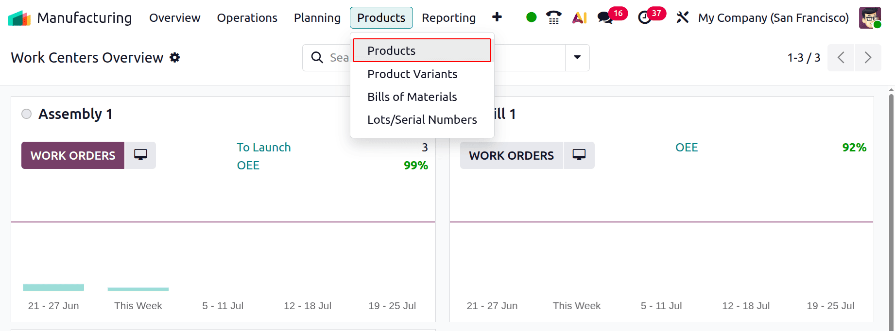The image size is (895, 331).
Task: Open To Launch link on Assembly 1
Action: click(264, 148)
